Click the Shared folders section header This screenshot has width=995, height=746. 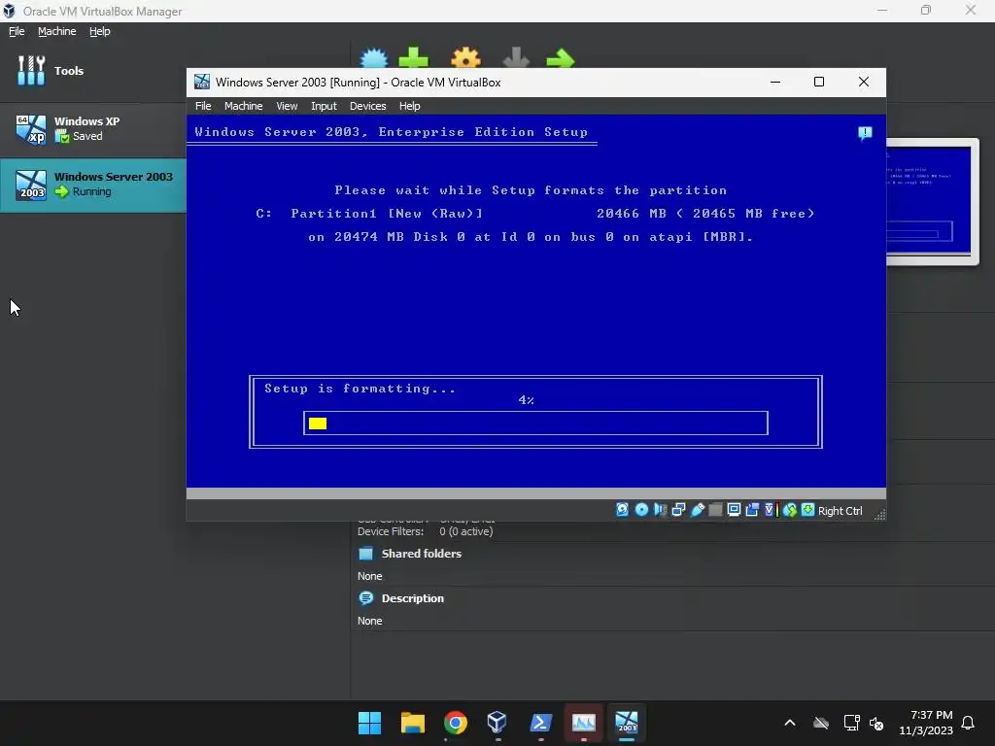coord(422,554)
